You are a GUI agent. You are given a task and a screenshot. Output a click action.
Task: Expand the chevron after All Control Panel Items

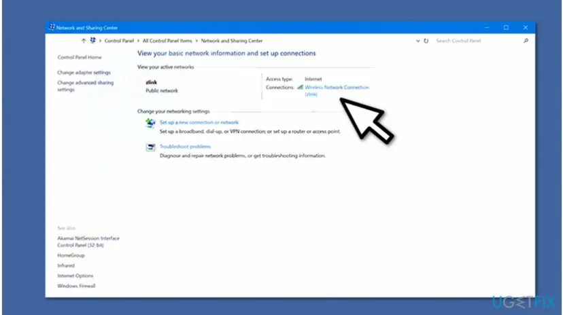click(197, 41)
